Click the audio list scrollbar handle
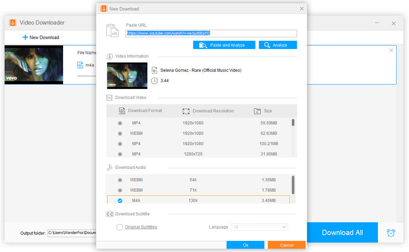The image size is (409, 252). (293, 185)
